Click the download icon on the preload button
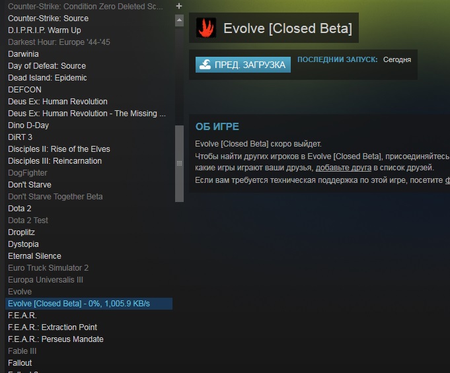Image resolution: width=450 pixels, height=373 pixels. pos(206,65)
